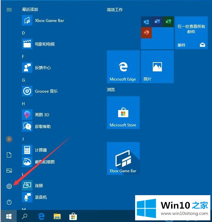Click the Power button in Start sidebar

click(x=9, y=202)
